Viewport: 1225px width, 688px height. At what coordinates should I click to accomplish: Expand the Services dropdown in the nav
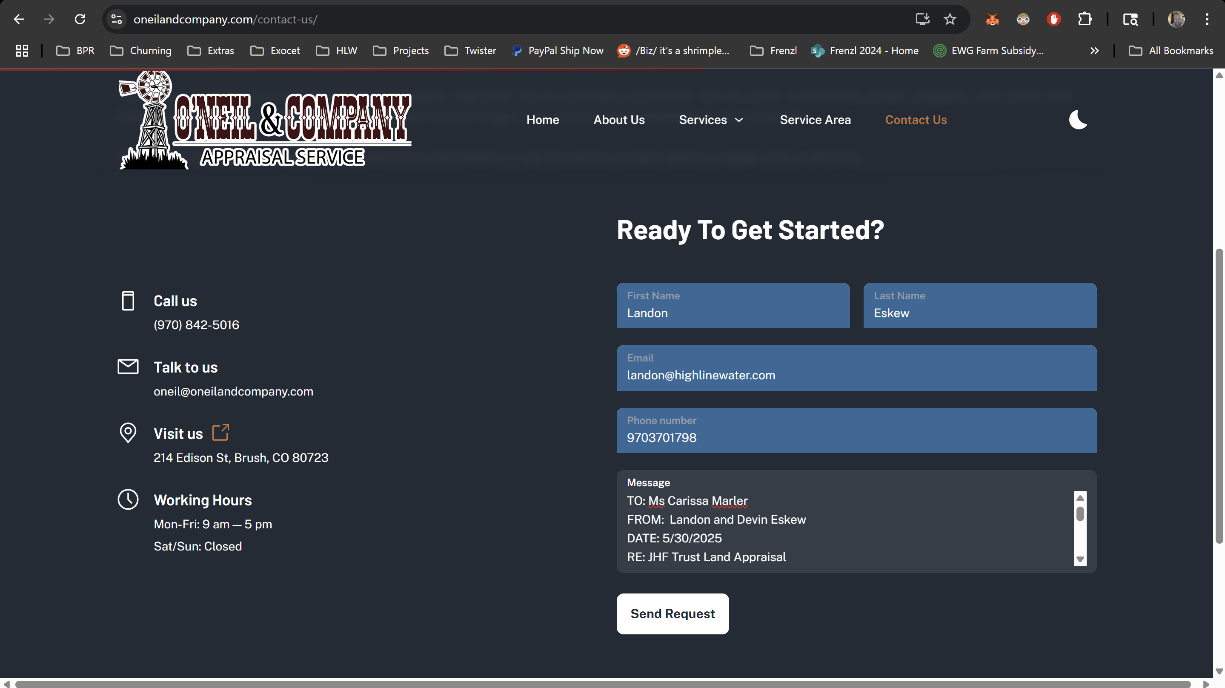[x=711, y=120]
